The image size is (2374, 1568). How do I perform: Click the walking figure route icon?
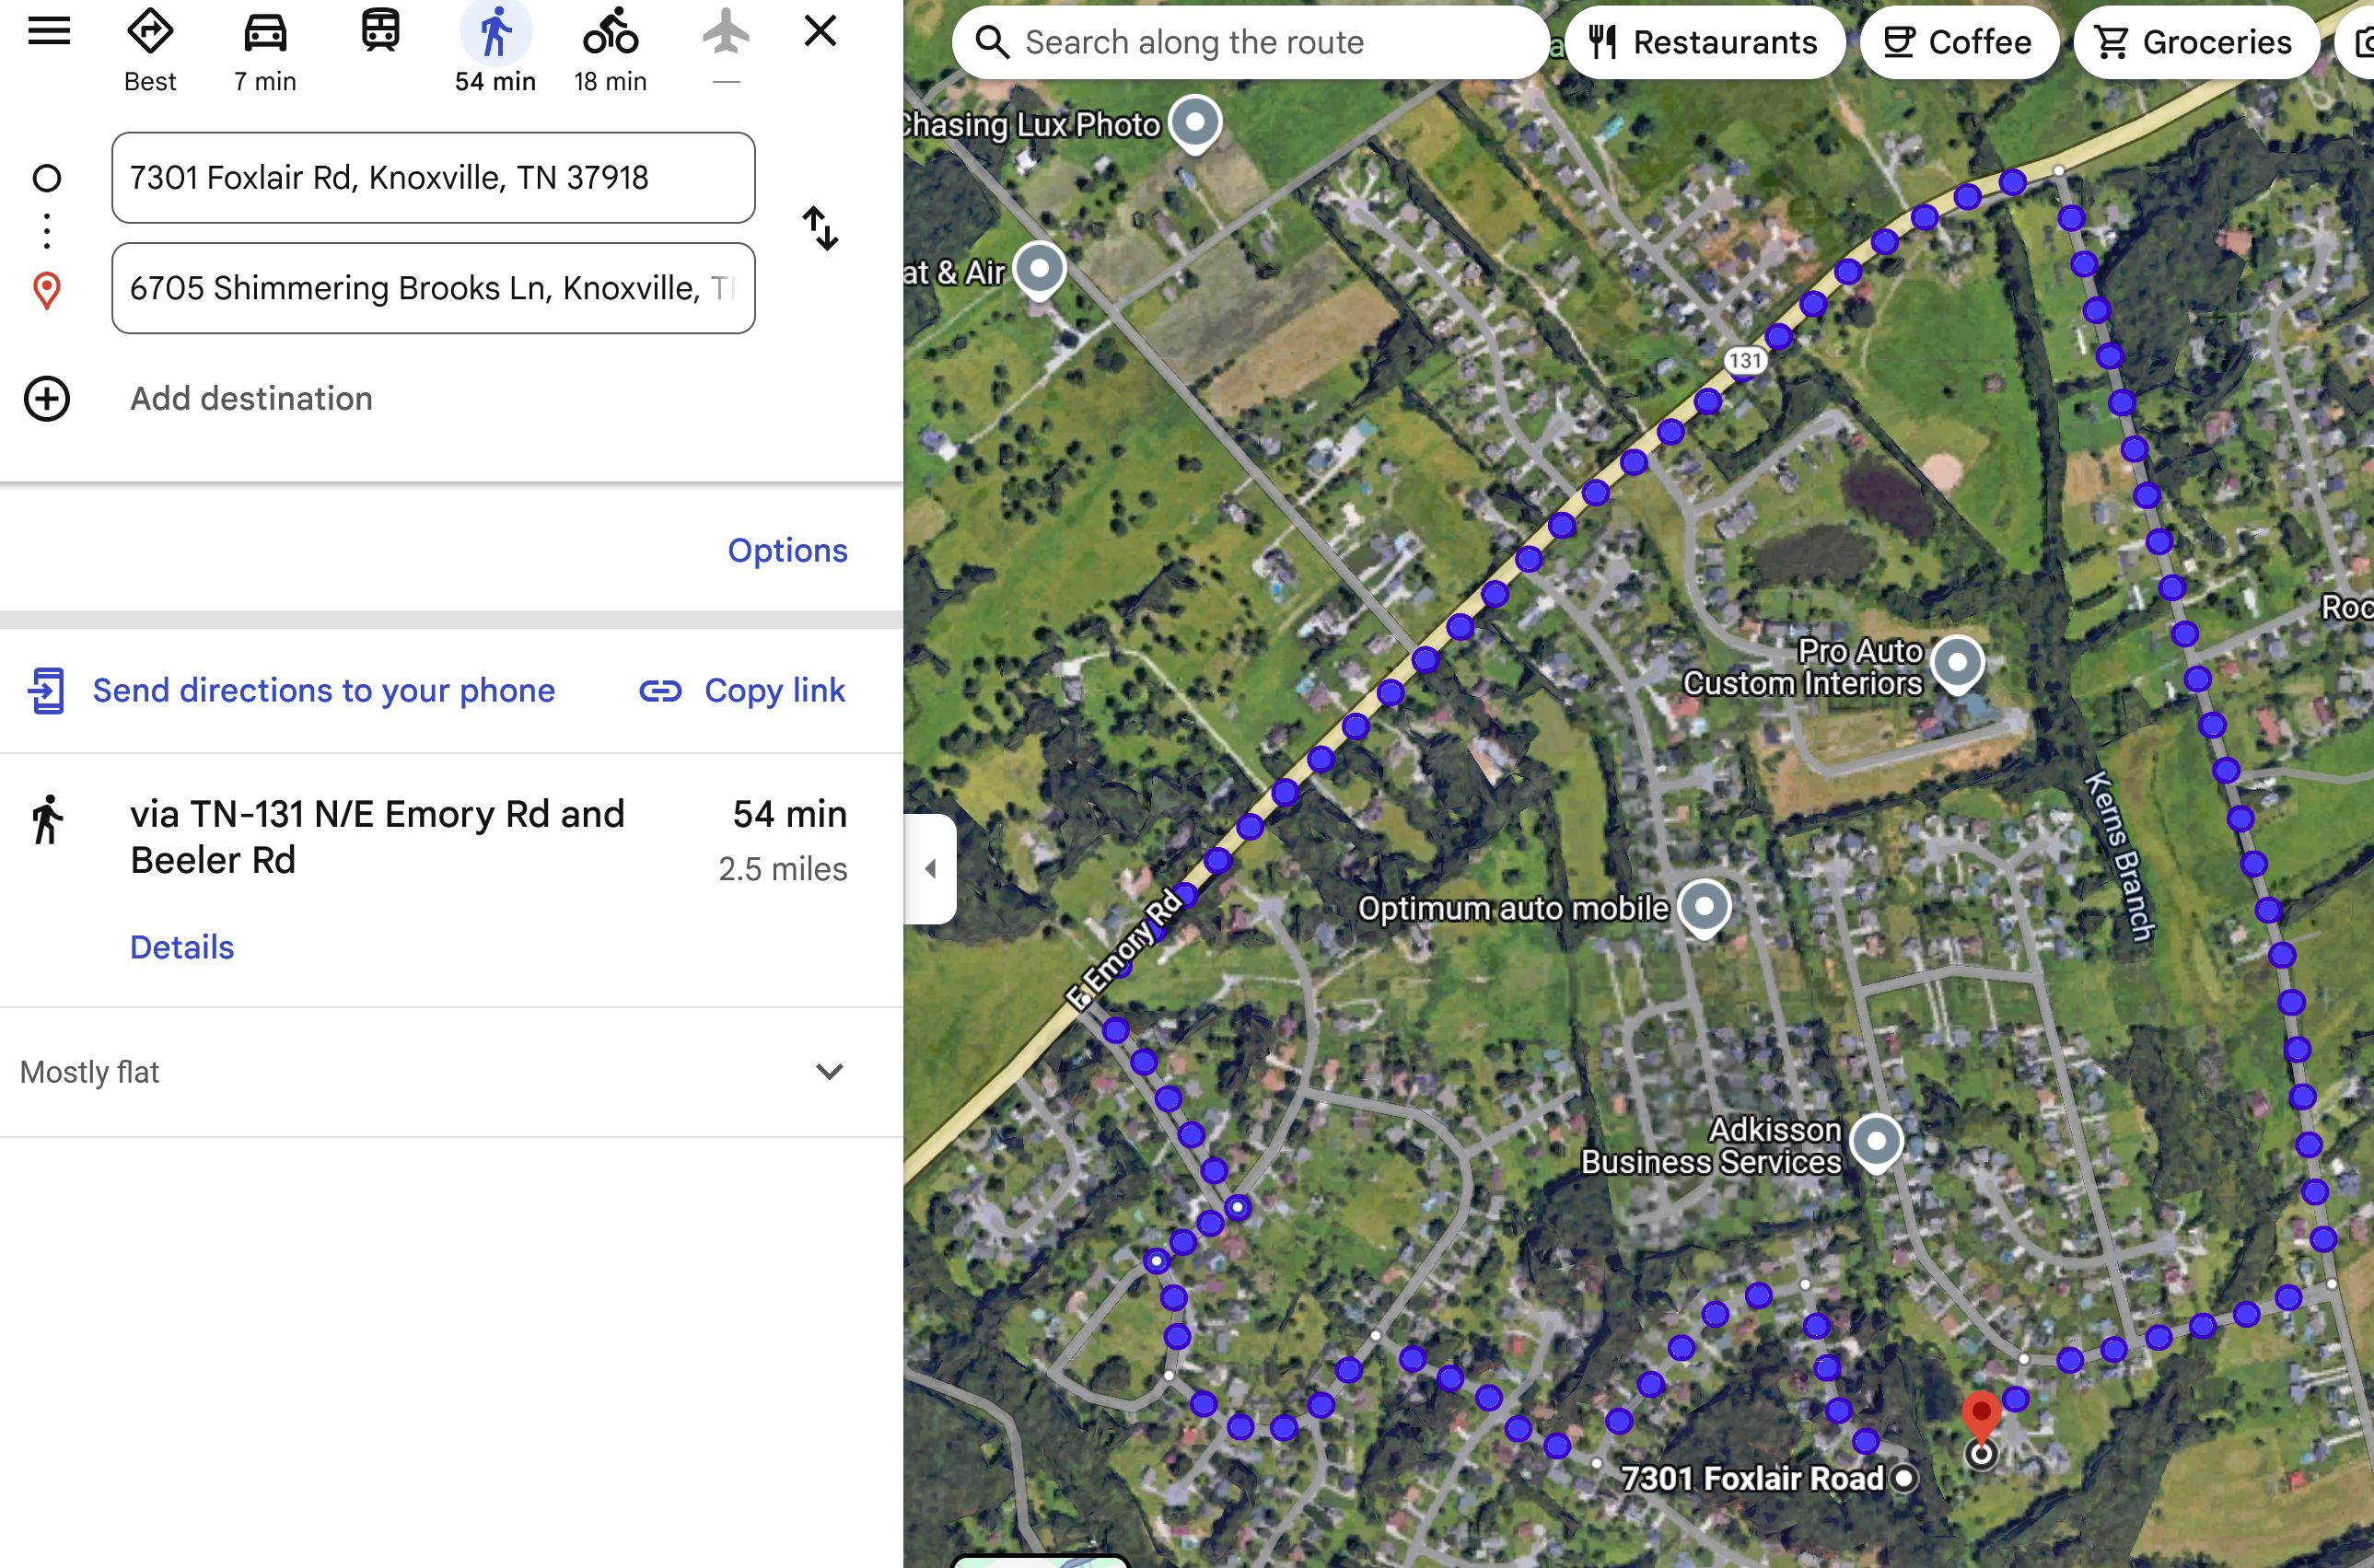tap(46, 820)
